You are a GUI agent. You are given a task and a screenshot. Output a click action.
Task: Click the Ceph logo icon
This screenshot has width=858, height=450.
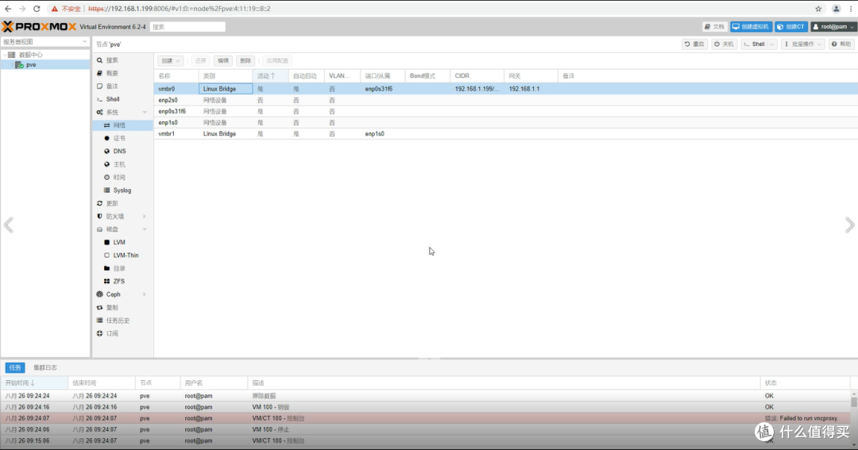pyautogui.click(x=99, y=294)
